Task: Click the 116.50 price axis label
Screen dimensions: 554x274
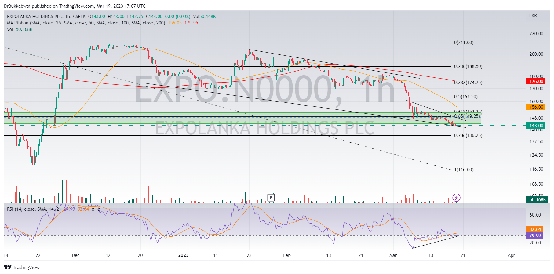Action: tap(536, 169)
